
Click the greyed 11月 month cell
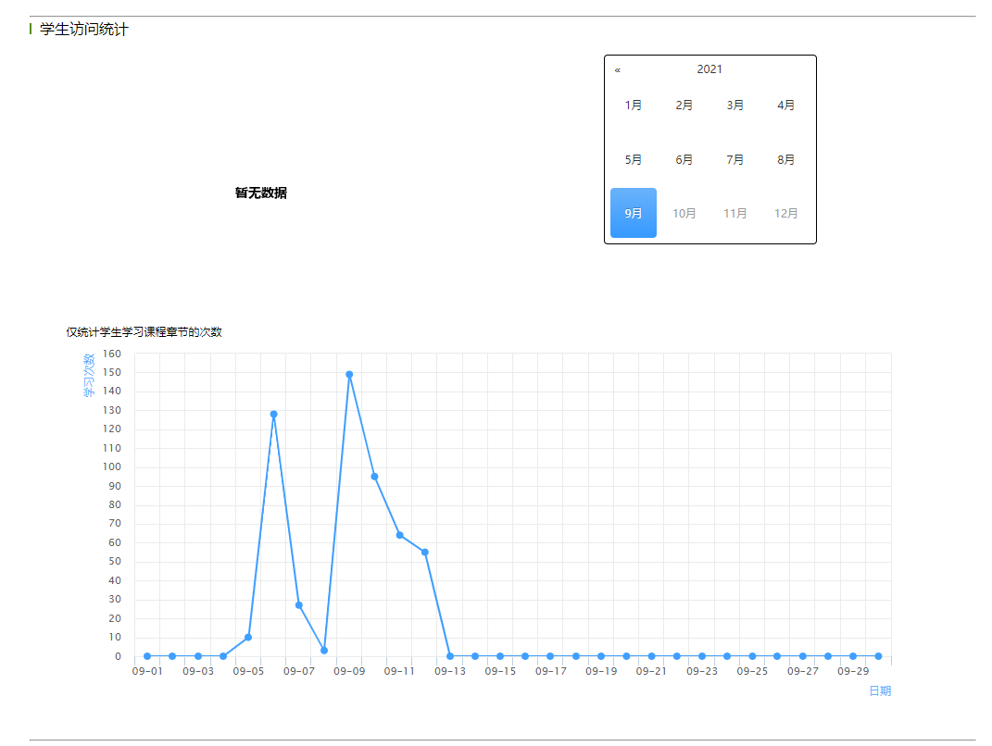735,214
